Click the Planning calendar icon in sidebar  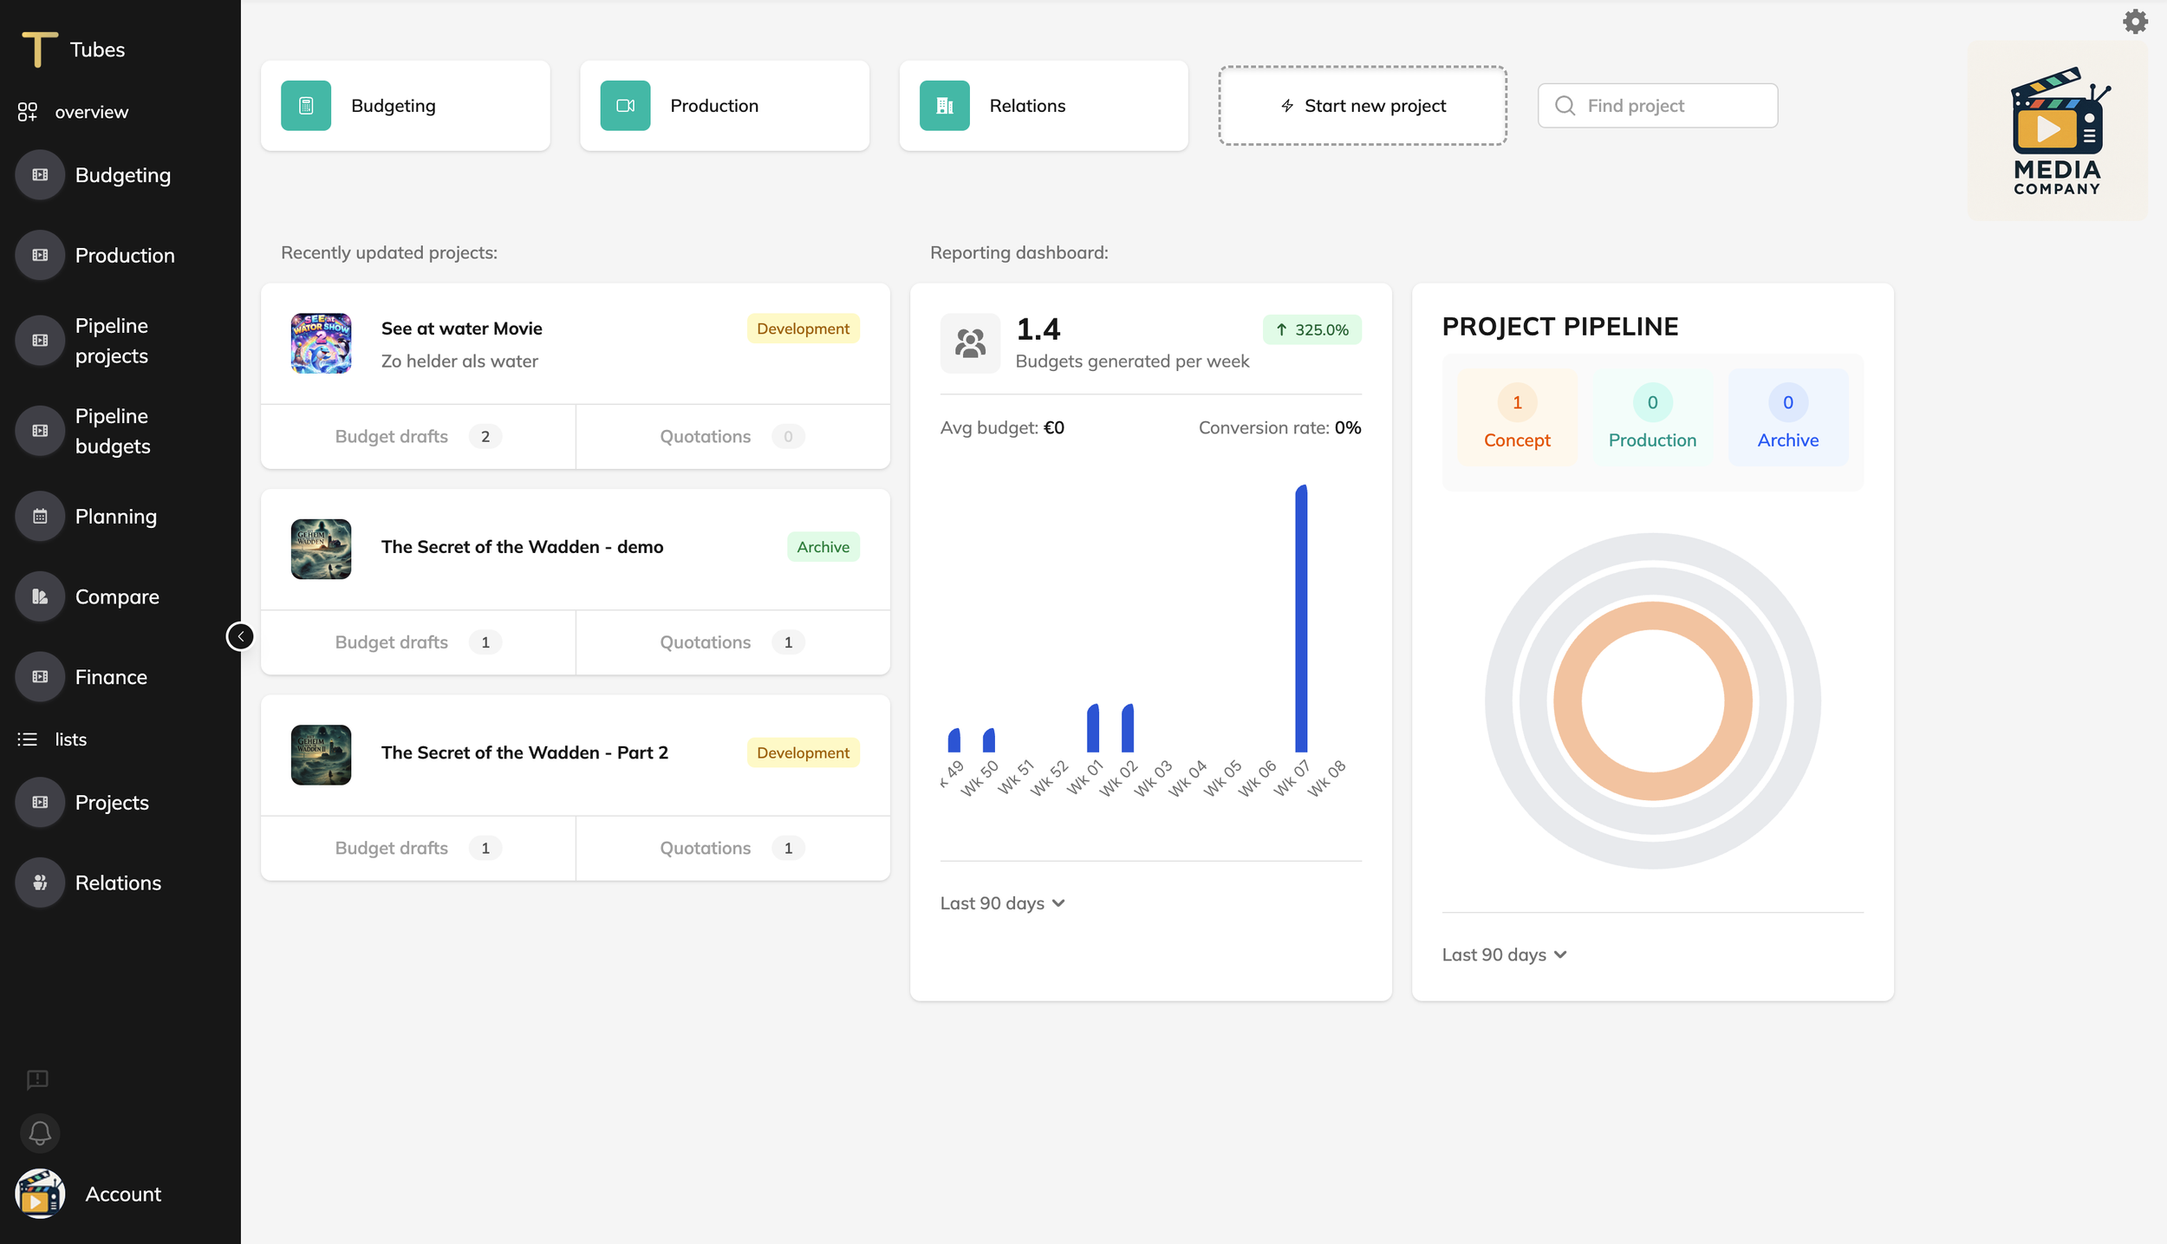(x=40, y=517)
